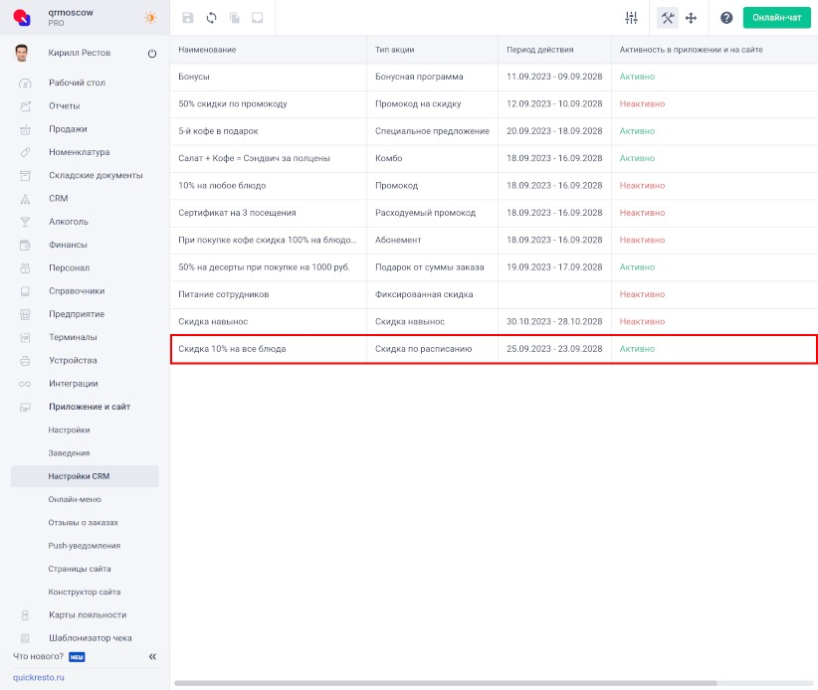The height and width of the screenshot is (690, 818).
Task: Open the help question mark icon
Action: (726, 18)
